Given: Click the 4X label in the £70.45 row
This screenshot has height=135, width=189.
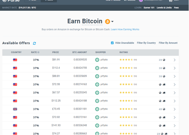Looking at the screenshot, I should (x=160, y=109).
